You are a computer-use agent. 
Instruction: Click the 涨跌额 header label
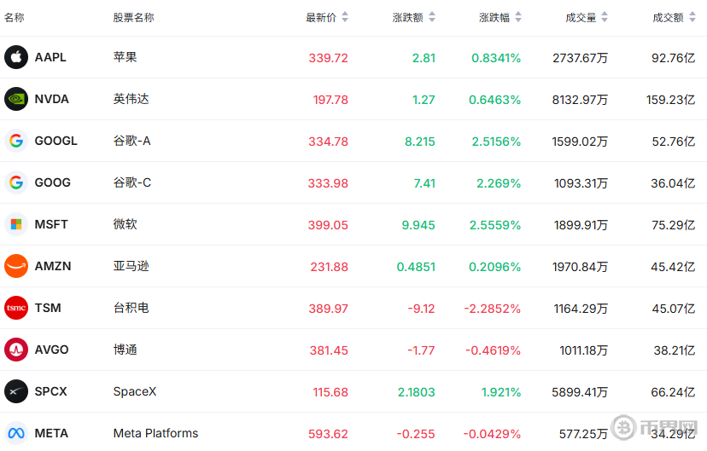(x=407, y=18)
